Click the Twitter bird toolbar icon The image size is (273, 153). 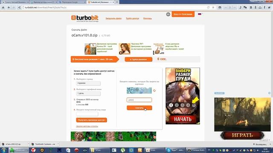pyautogui.click(x=269, y=8)
